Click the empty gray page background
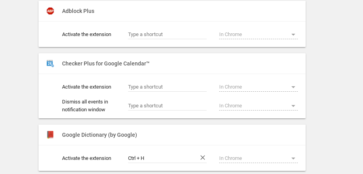This screenshot has height=174, width=363. click(334, 86)
